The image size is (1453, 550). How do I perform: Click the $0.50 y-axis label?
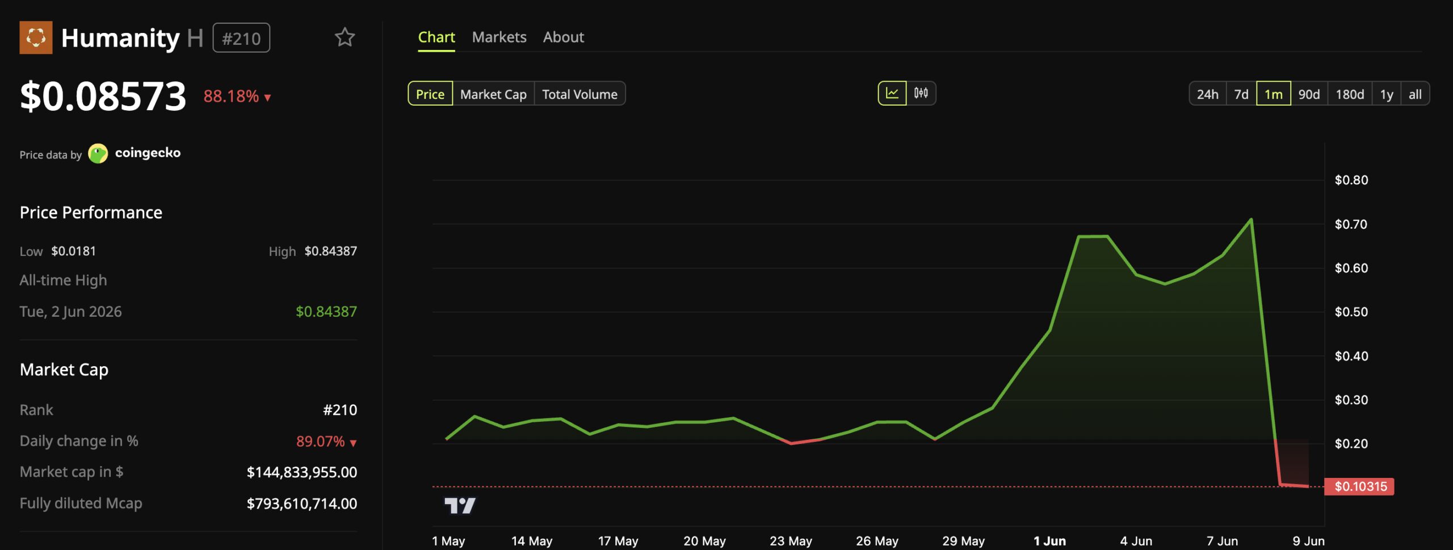point(1351,312)
